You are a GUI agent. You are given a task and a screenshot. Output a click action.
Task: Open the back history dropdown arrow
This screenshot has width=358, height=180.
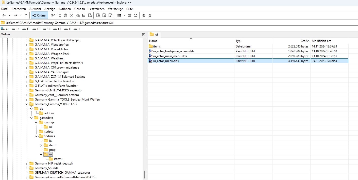[x=9, y=15]
